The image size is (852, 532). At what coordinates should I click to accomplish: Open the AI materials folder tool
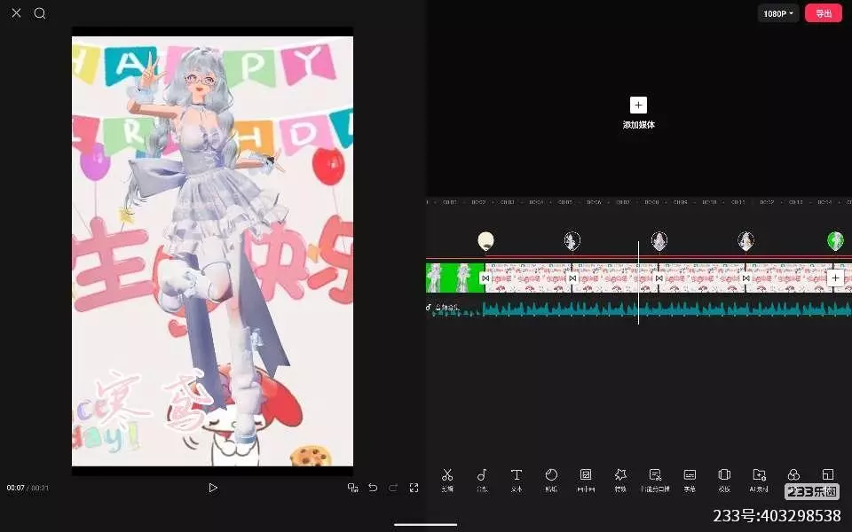click(x=759, y=476)
